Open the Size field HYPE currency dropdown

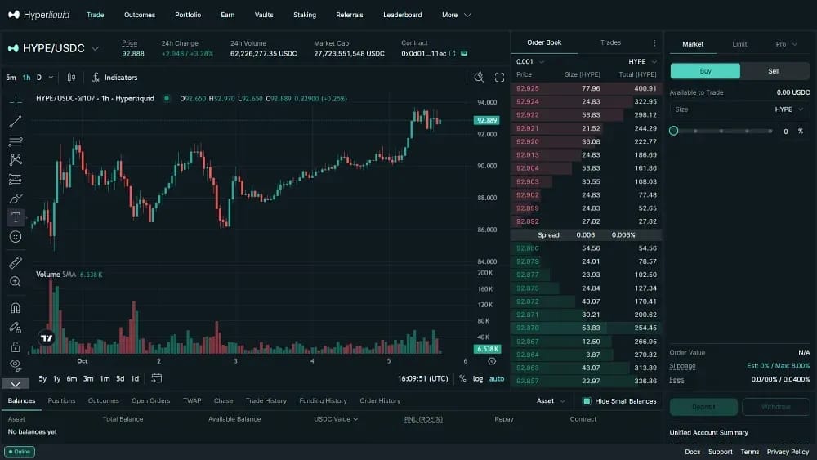pos(789,109)
